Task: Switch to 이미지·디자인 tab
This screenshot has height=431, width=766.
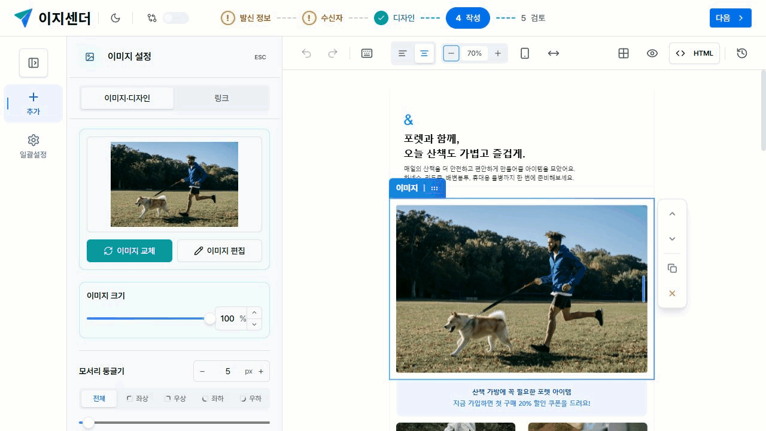Action: click(x=127, y=98)
